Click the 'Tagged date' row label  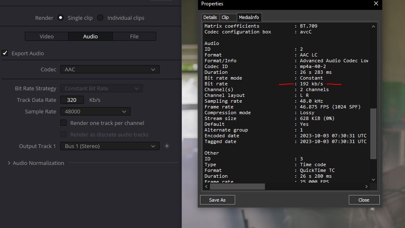(x=220, y=141)
